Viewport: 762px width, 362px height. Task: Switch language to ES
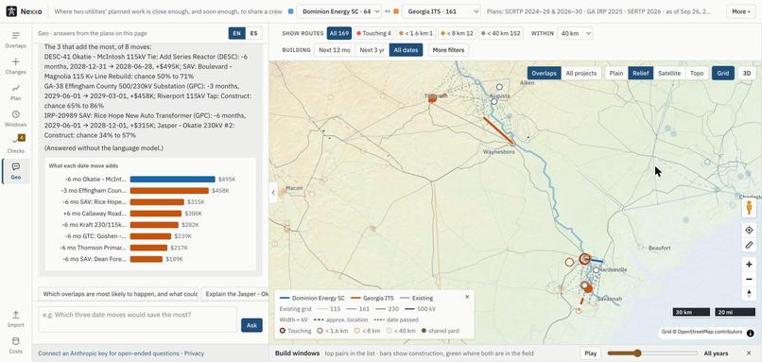click(x=253, y=33)
